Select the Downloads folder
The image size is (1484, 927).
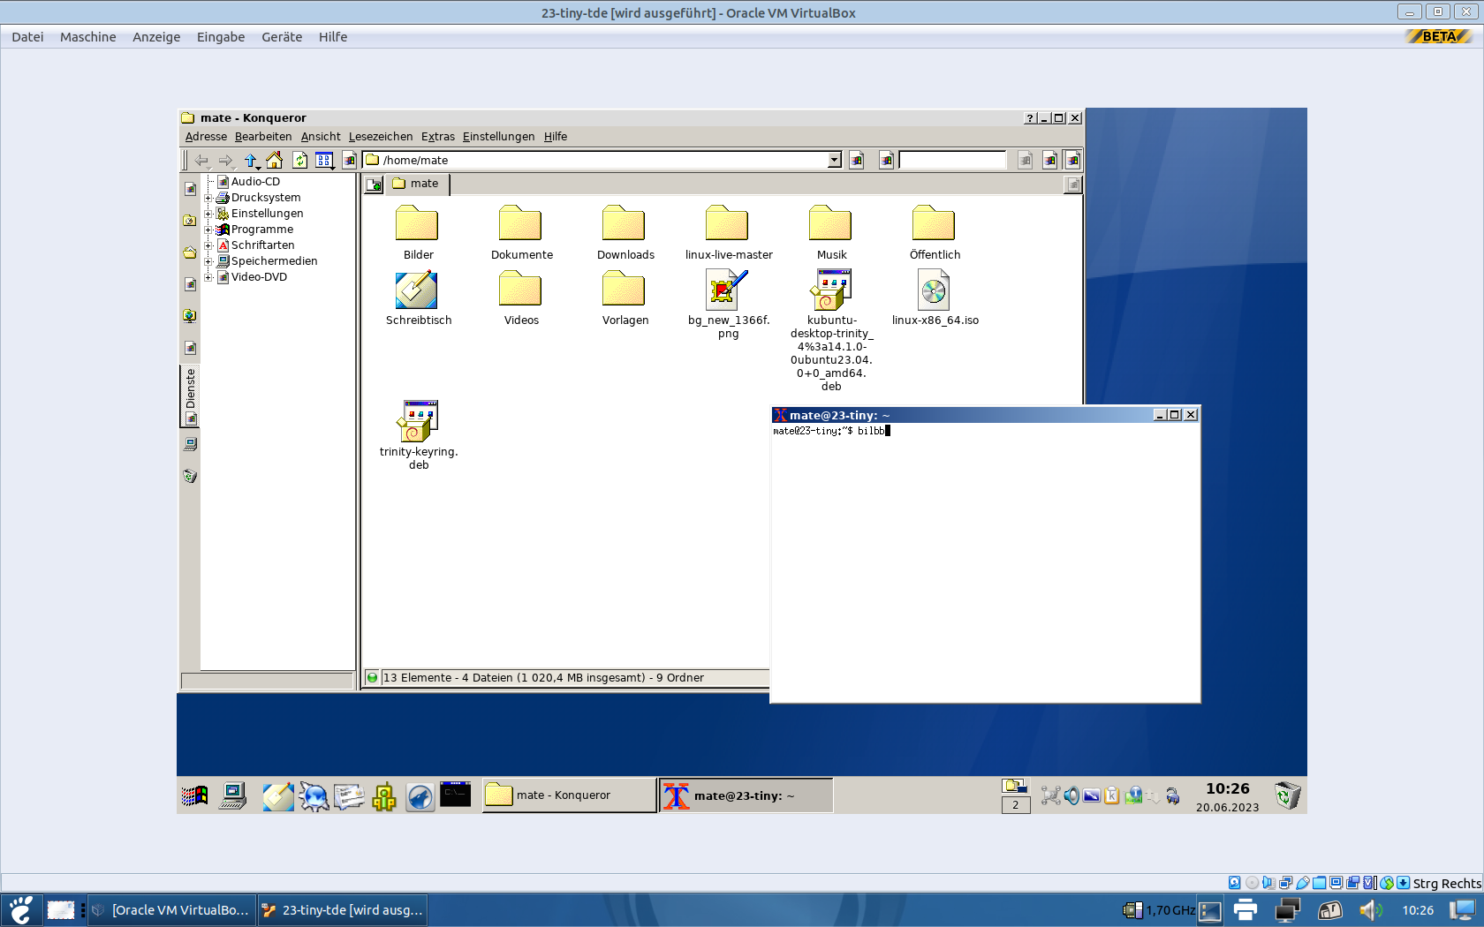[x=625, y=233]
